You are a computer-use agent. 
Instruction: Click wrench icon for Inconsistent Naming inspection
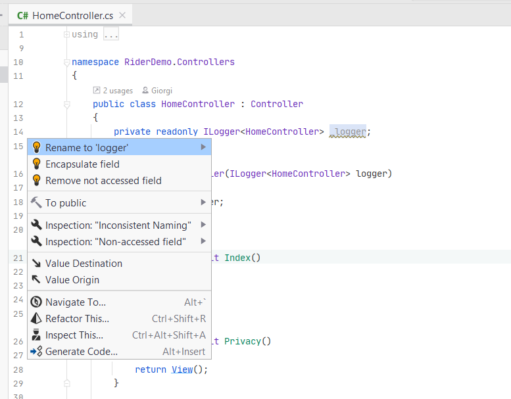click(x=36, y=225)
